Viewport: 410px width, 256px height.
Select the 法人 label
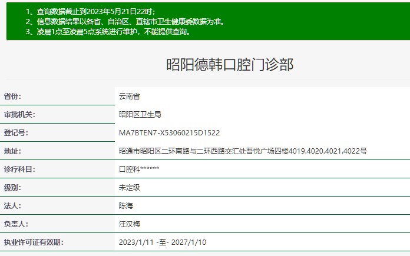click(x=12, y=206)
